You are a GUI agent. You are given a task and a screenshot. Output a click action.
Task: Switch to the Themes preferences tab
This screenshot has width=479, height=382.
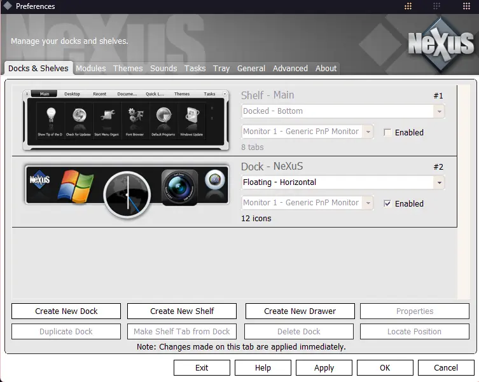coord(128,69)
